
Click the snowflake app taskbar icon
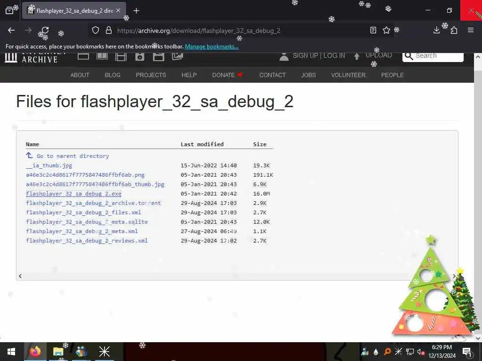pyautogui.click(x=104, y=352)
